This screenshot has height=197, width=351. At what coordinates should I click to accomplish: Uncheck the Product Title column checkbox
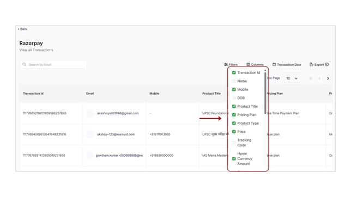coord(234,106)
